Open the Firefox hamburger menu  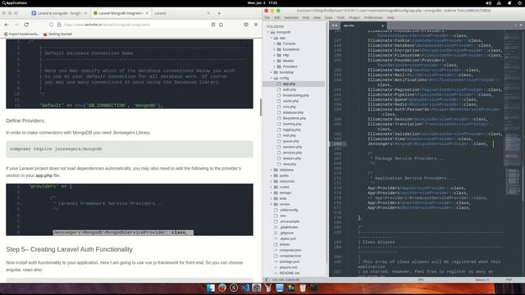pos(256,25)
